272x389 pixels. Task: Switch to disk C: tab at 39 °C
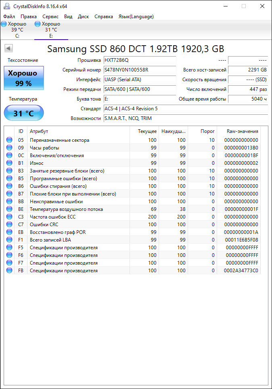coord(17,30)
